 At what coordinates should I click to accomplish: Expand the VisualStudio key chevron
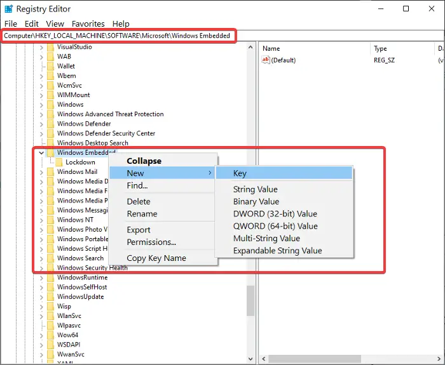[x=41, y=48]
